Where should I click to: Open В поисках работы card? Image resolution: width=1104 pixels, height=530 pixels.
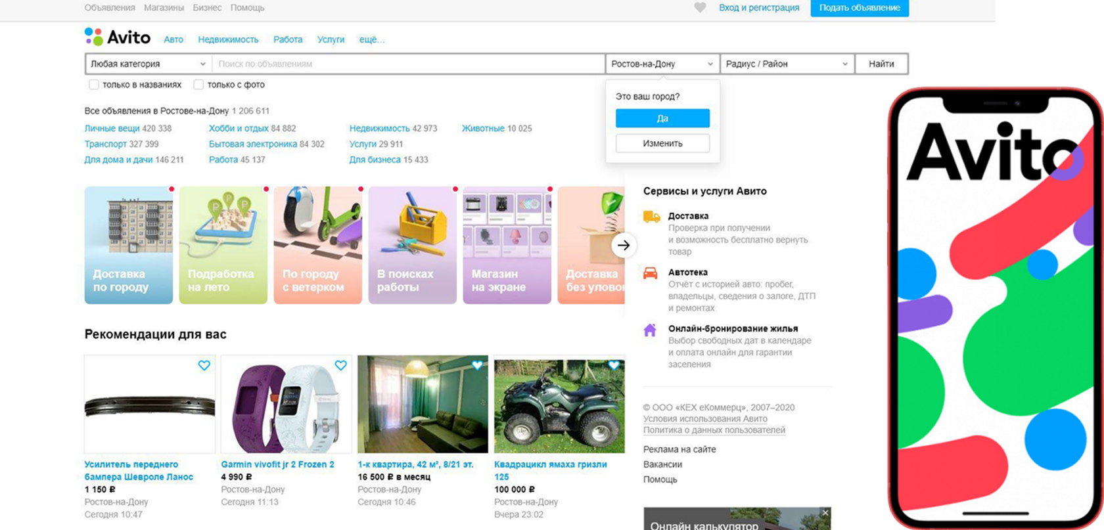(413, 245)
